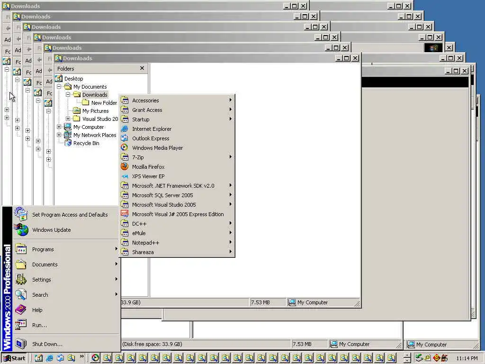Expand the My Network Places tree node

point(59,135)
